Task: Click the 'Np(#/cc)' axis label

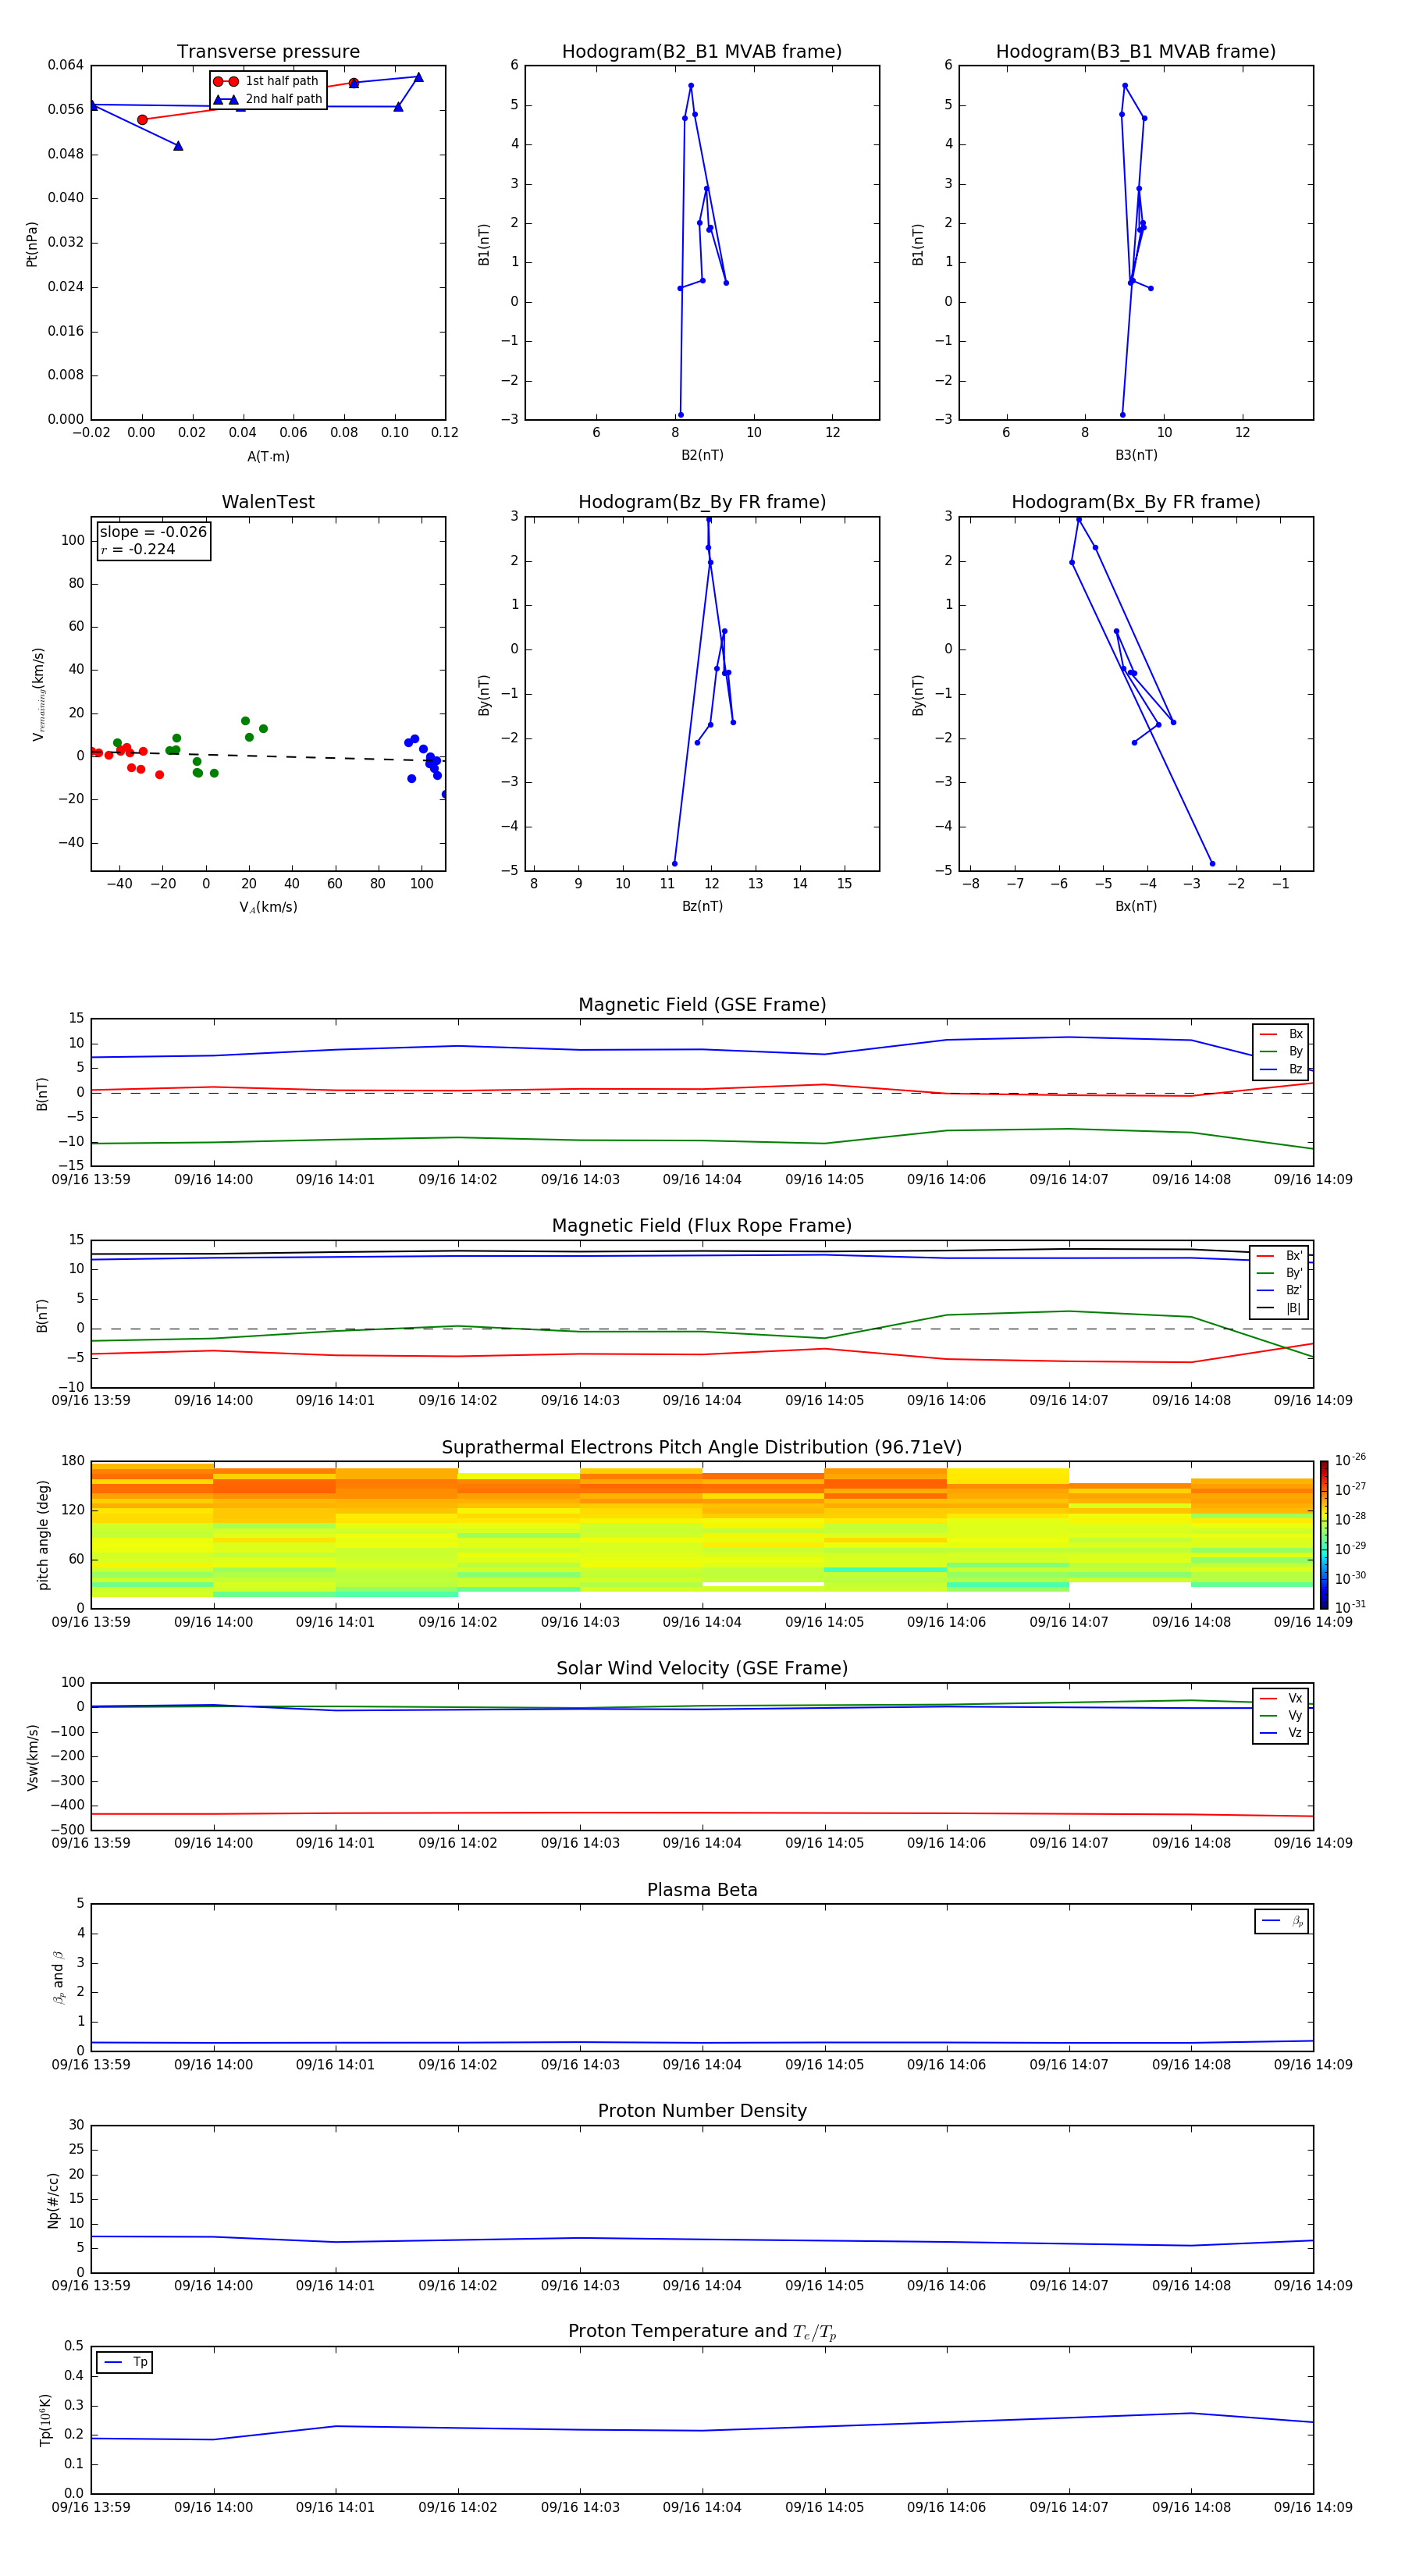Action: click(53, 2200)
